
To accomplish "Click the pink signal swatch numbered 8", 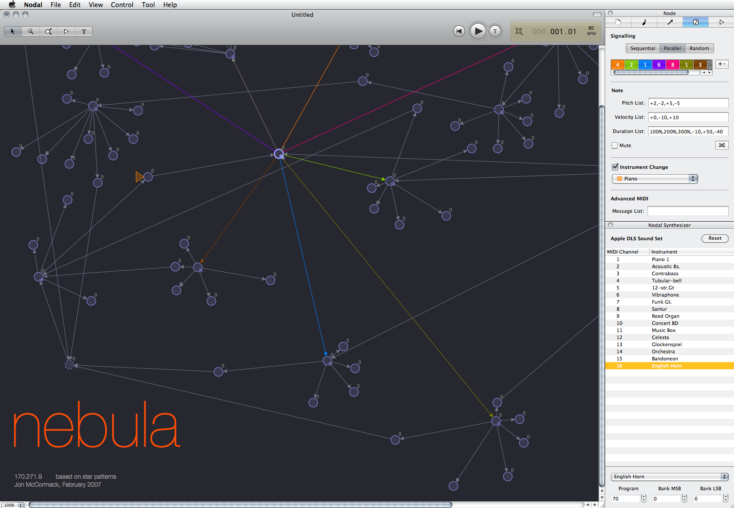I will pyautogui.click(x=673, y=64).
